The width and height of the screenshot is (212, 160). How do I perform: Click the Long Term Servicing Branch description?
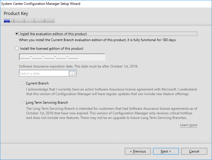pyautogui.click(x=112, y=113)
